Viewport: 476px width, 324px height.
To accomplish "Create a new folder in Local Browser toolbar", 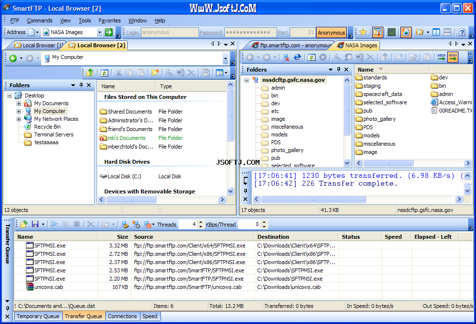I will point(155,73).
